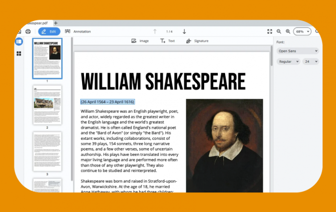Click the Edit button
The image size is (336, 212).
point(49,32)
